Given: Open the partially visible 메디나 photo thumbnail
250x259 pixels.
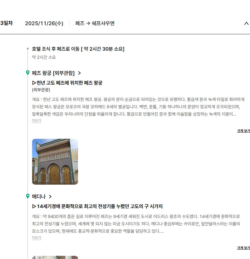Looking at the screenshot, I should [55, 257].
